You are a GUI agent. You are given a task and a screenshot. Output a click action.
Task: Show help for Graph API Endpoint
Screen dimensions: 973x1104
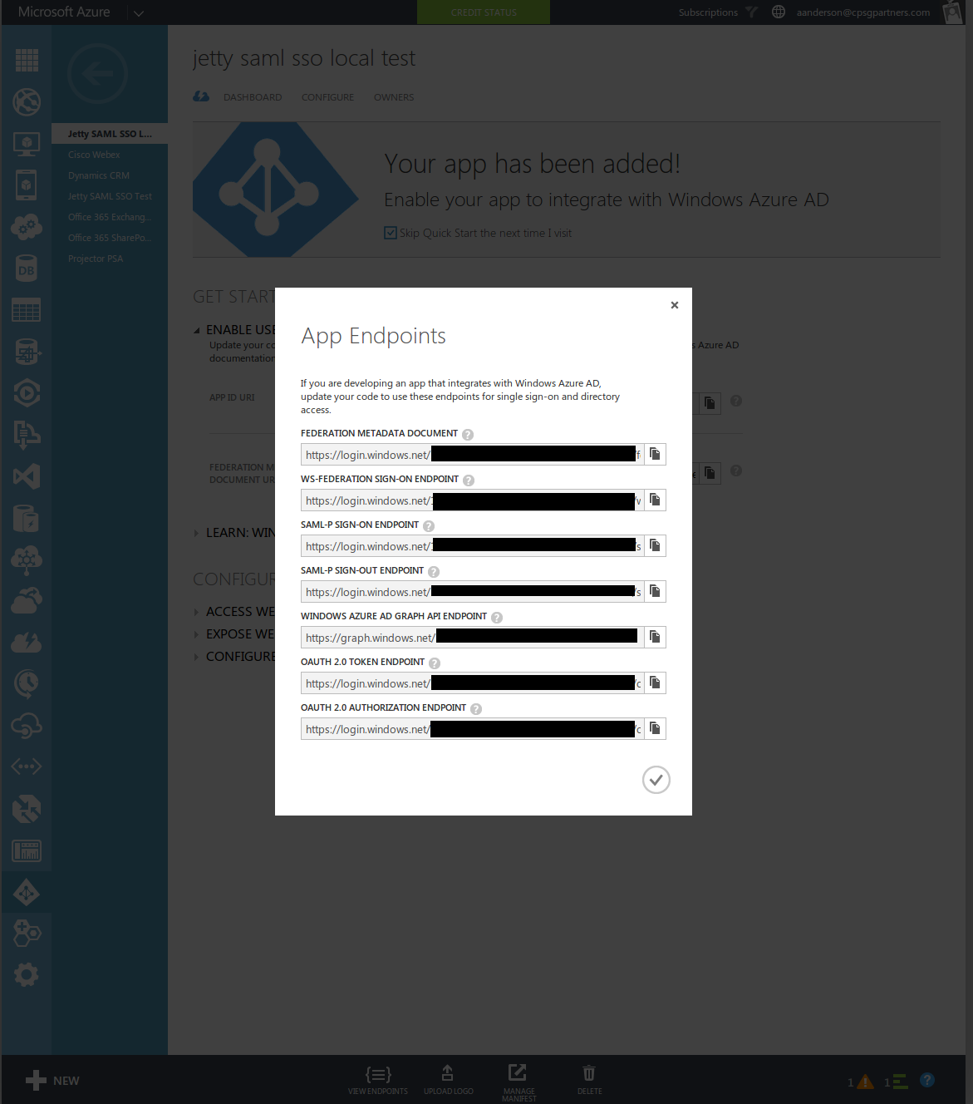497,618
